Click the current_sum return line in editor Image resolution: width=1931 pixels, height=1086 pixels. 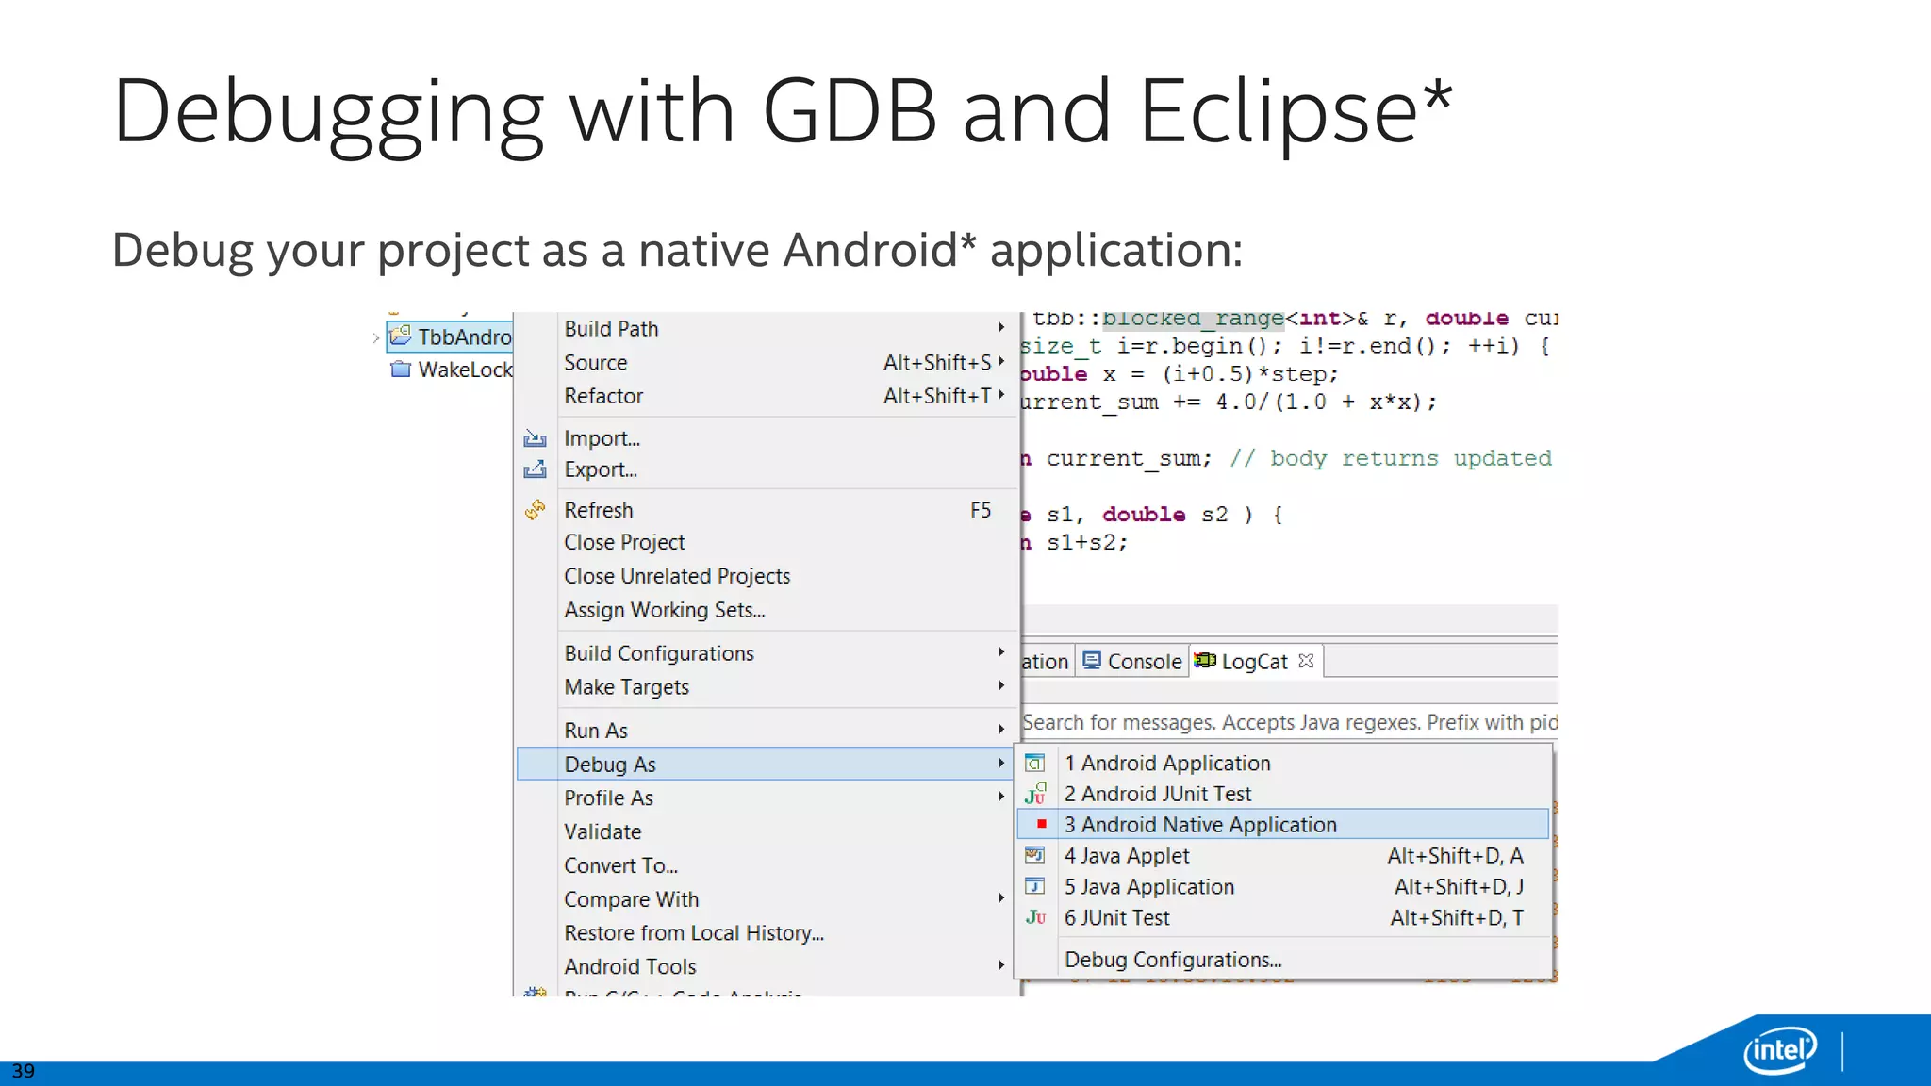tap(1286, 458)
